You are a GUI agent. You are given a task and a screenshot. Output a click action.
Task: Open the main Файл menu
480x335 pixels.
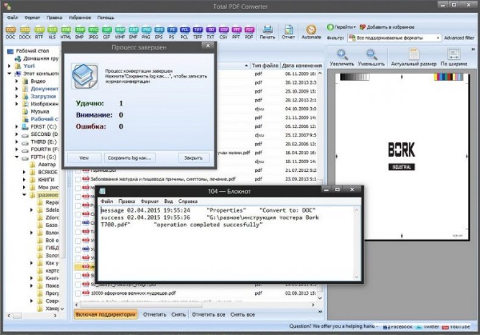(13, 18)
